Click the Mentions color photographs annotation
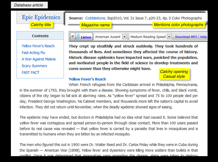 pos(179,25)
